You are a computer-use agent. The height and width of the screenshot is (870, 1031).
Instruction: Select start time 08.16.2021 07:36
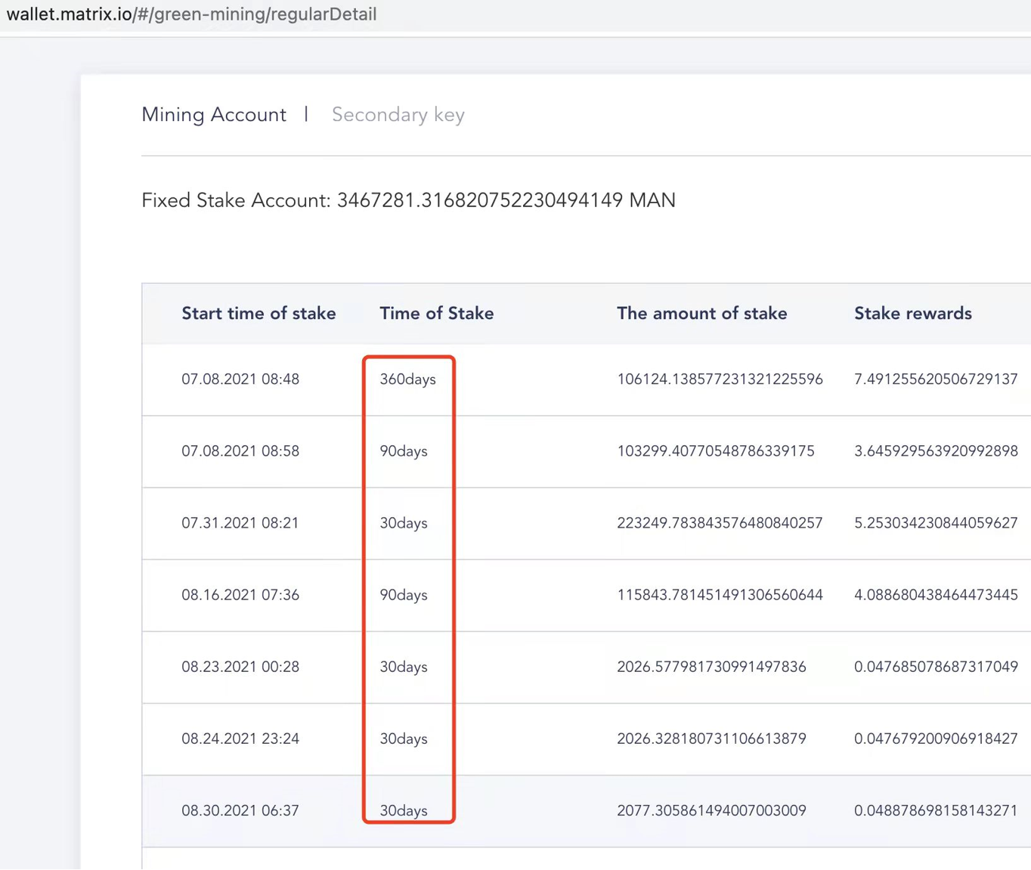click(240, 595)
